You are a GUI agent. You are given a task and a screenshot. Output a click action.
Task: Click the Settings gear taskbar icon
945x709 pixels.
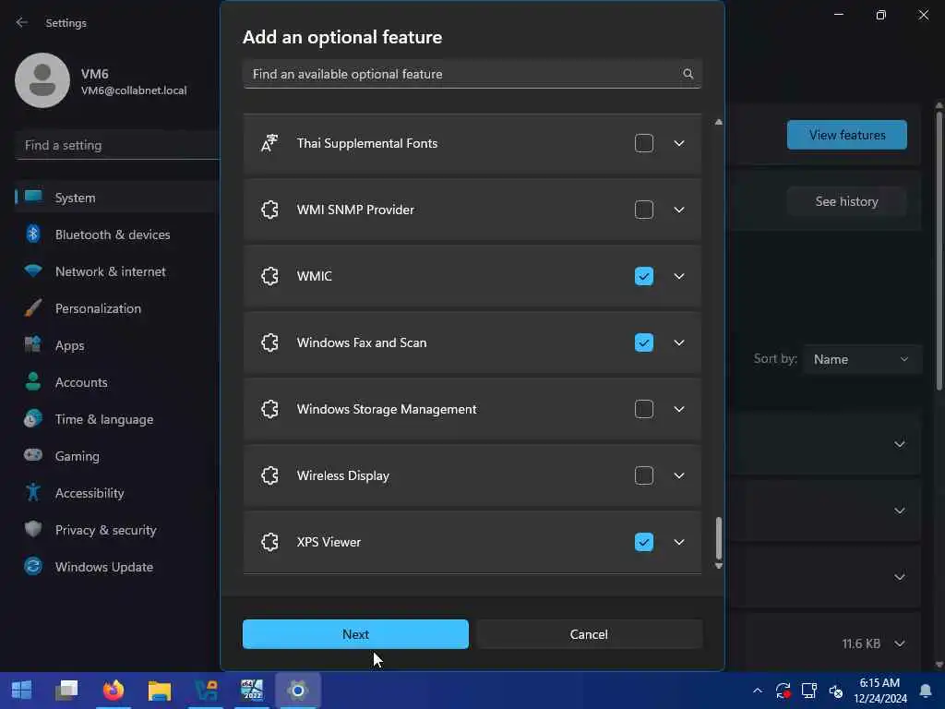[298, 690]
